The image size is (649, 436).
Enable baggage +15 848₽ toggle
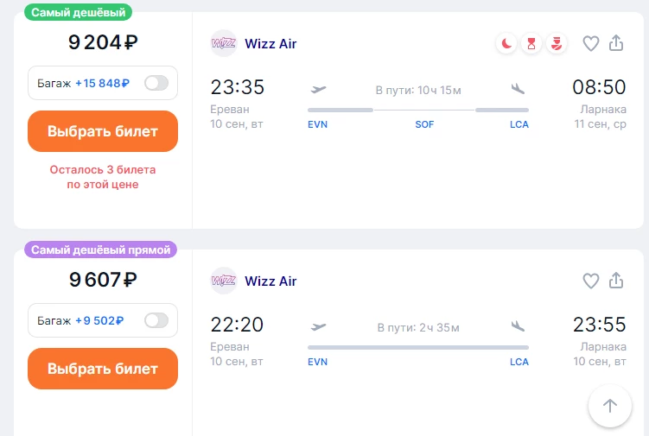click(x=156, y=83)
